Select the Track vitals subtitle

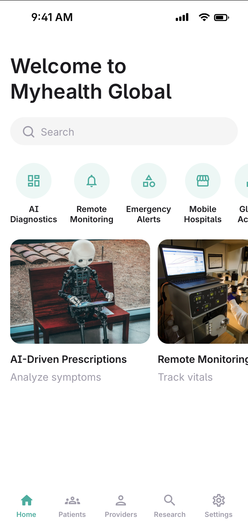185,377
